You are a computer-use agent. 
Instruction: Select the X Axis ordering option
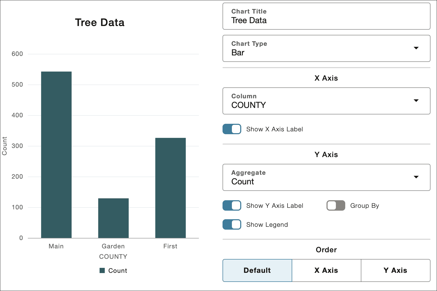click(327, 270)
